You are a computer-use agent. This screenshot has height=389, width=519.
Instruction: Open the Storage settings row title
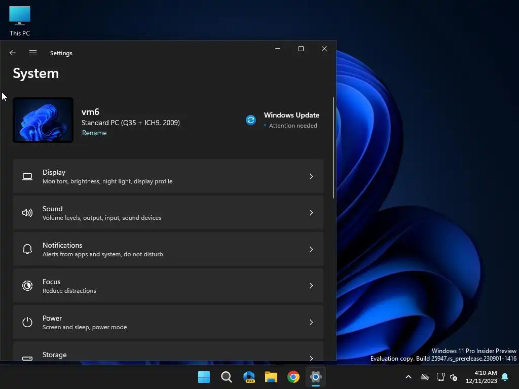(54, 355)
